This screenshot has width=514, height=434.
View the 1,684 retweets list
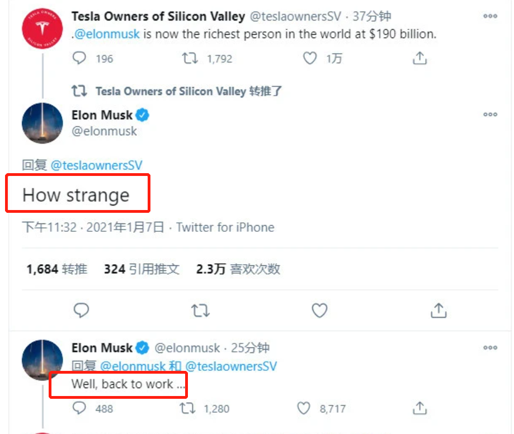pos(56,269)
